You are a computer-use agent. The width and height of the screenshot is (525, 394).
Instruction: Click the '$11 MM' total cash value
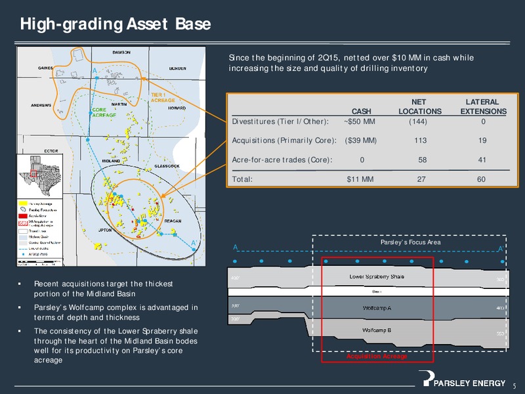[360, 179]
